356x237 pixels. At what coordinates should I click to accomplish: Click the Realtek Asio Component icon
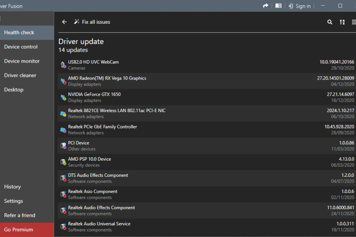pyautogui.click(x=63, y=194)
